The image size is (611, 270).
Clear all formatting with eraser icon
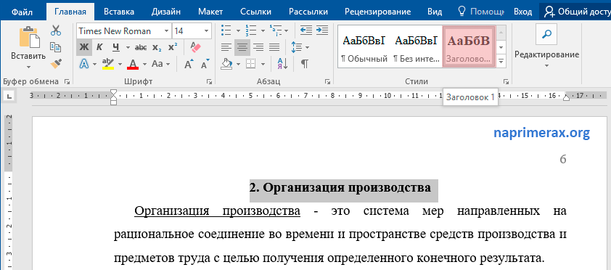195,47
